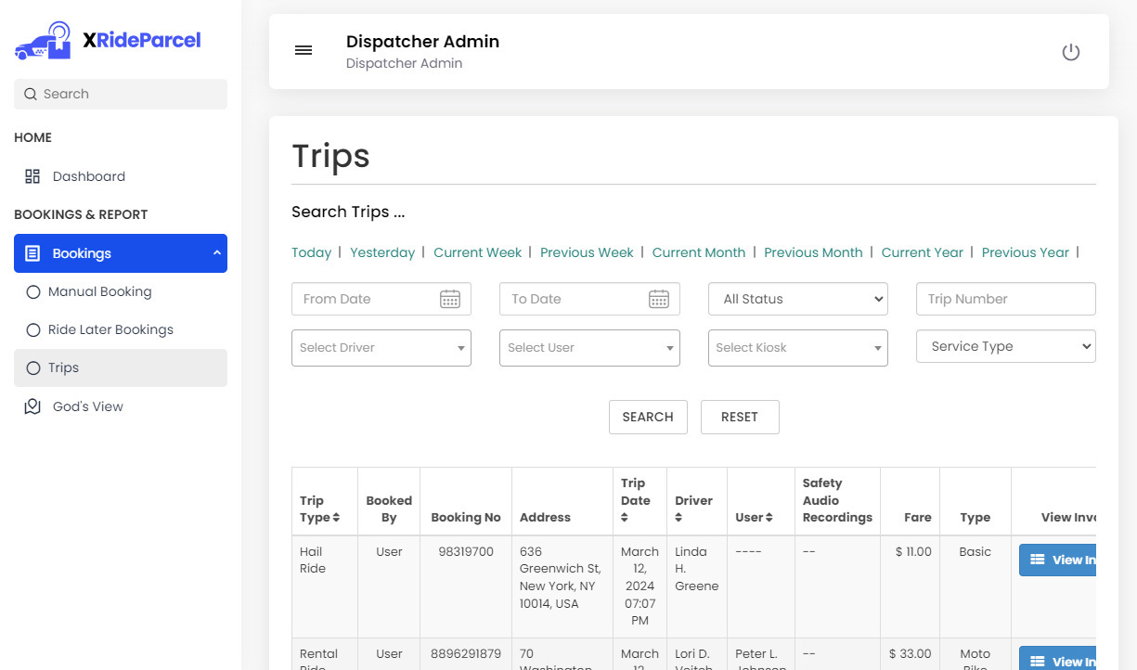Go to Ride Later Bookings
This screenshot has height=670, width=1137.
pos(110,329)
